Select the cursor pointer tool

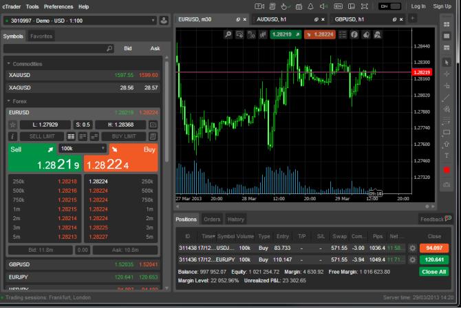tap(447, 63)
